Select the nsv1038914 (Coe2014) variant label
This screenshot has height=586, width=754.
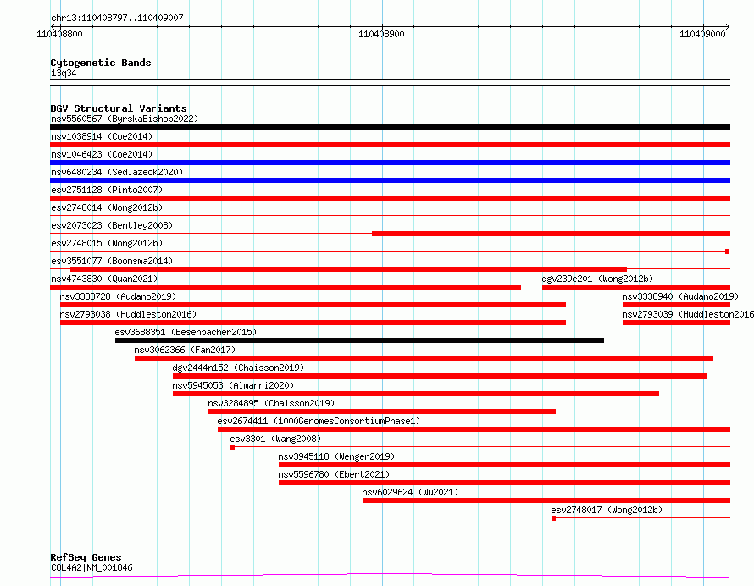click(102, 136)
